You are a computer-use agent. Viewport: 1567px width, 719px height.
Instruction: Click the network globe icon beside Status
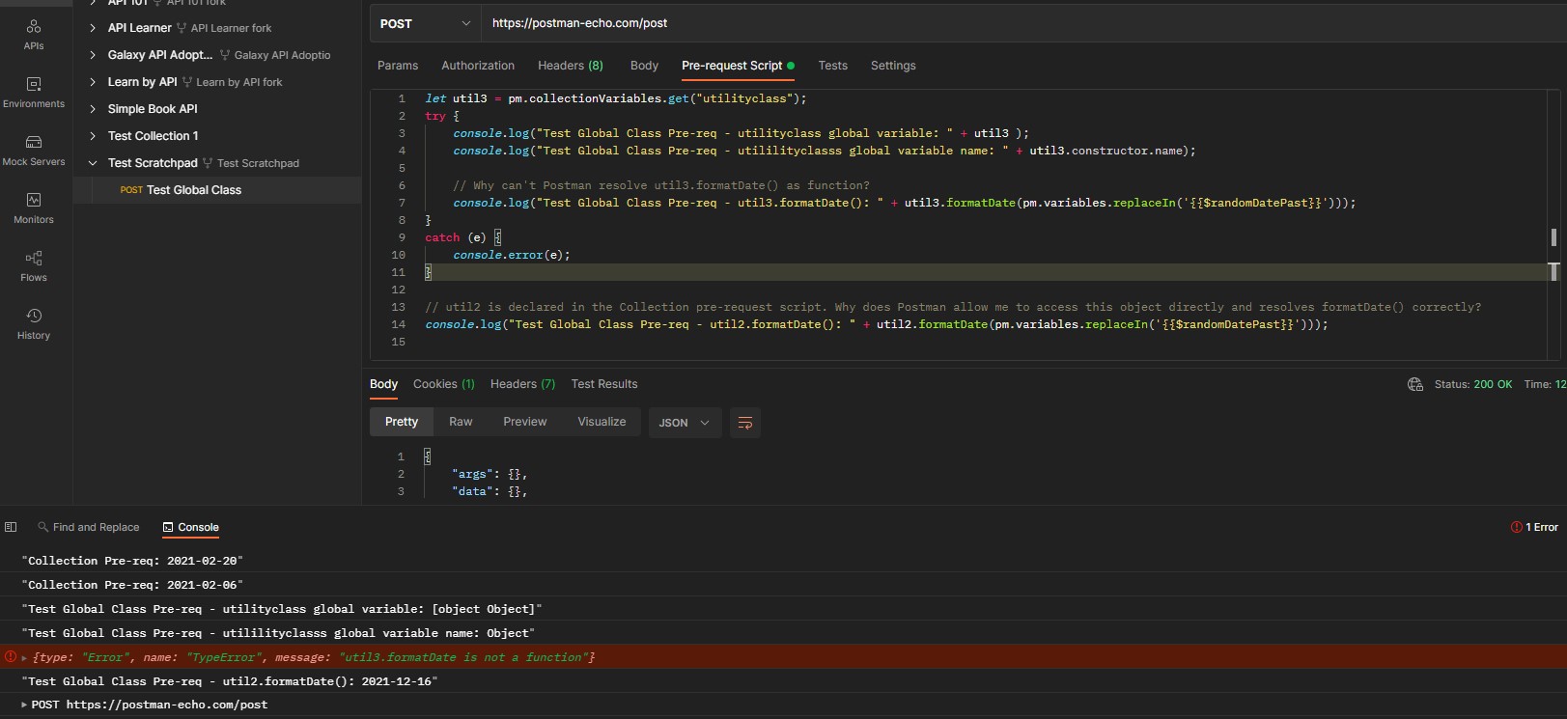[1415, 384]
